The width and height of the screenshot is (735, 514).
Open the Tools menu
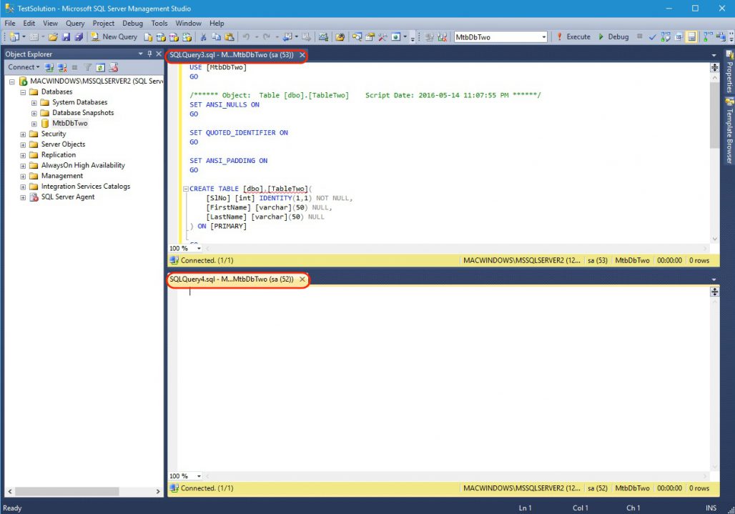coord(159,23)
